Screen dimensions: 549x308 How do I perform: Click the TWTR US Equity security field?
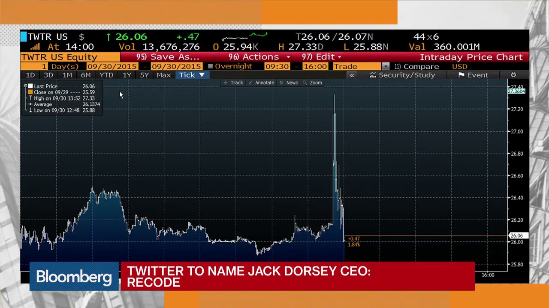(70, 57)
